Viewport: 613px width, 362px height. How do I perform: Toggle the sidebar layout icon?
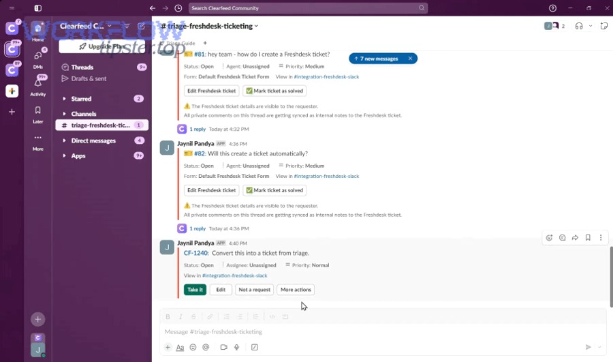point(38,8)
